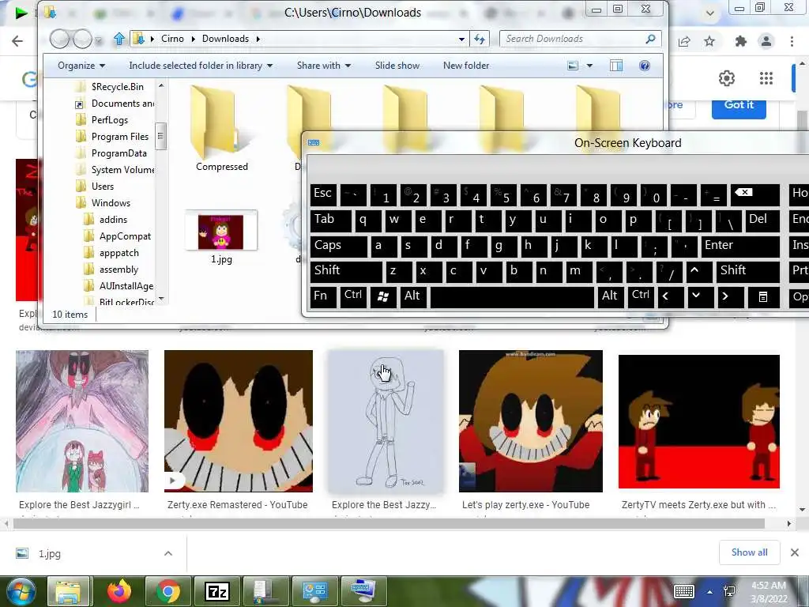Click Show all downloads button
Image resolution: width=809 pixels, height=607 pixels.
click(749, 552)
